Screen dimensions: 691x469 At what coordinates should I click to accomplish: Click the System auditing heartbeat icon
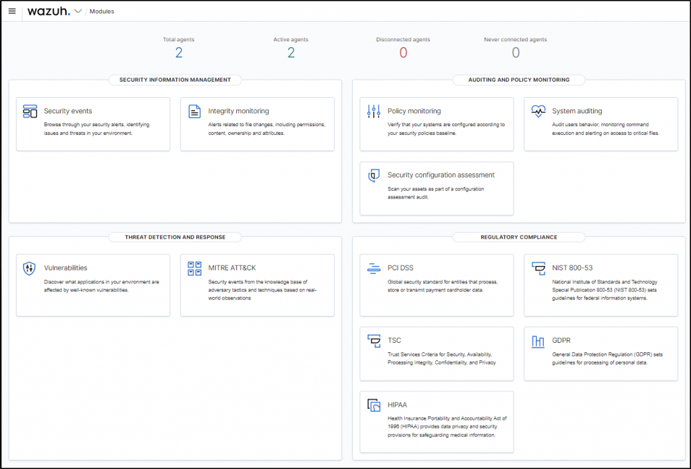click(538, 111)
